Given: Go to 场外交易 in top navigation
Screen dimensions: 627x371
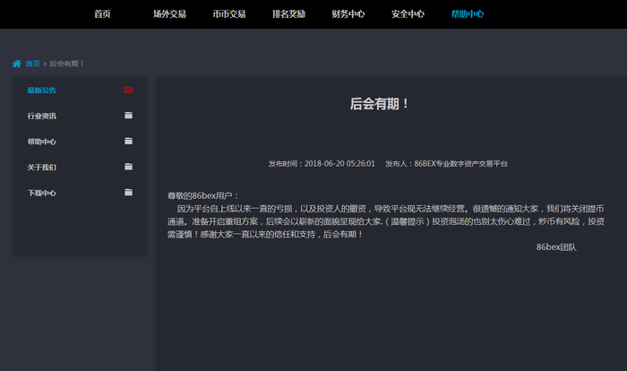Looking at the screenshot, I should (x=169, y=14).
